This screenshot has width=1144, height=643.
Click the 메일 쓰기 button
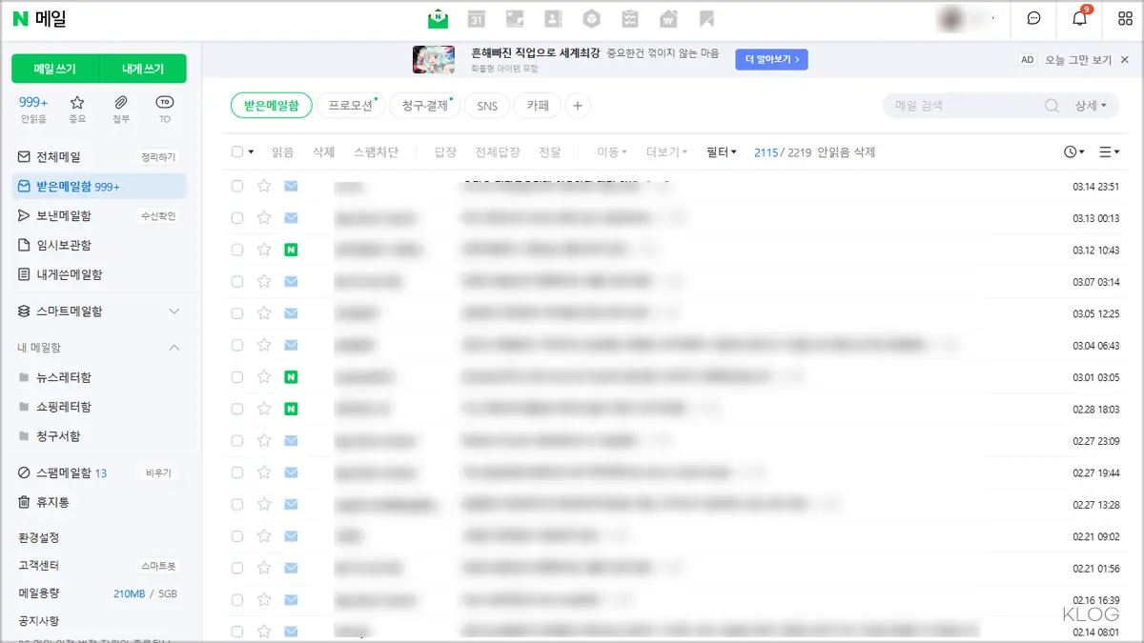[x=55, y=69]
